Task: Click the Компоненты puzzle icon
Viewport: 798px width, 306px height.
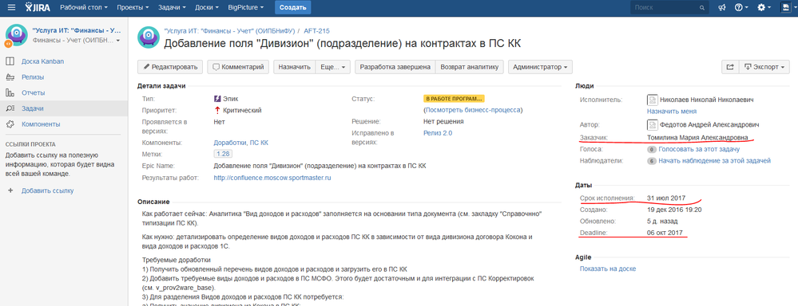Action: tap(10, 124)
